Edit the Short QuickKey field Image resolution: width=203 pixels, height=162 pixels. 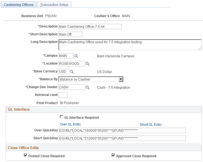(122, 138)
